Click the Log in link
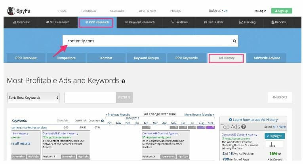The height and width of the screenshot is (164, 303). [x=261, y=11]
